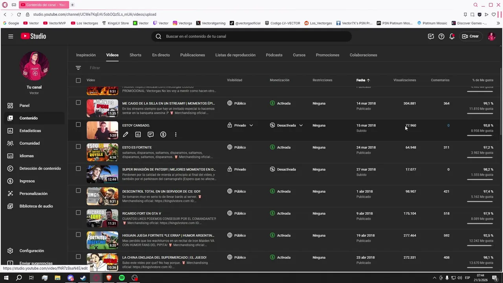Image resolution: width=503 pixels, height=283 pixels.
Task: Switch to the Colaboraciones tab
Action: [x=363, y=55]
